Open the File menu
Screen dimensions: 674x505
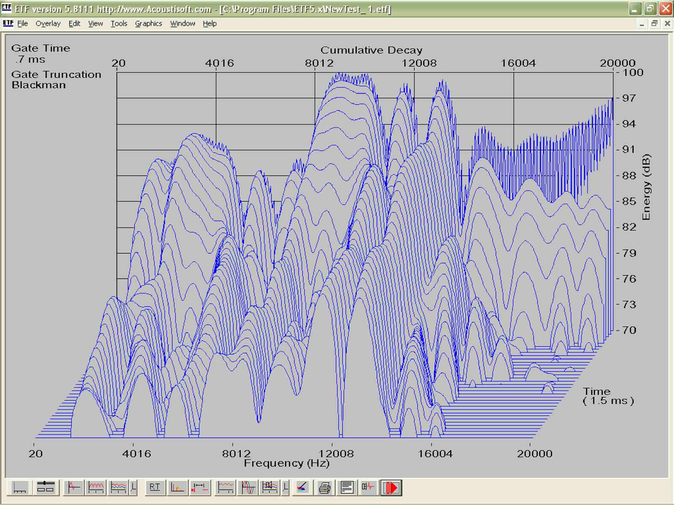coord(22,23)
